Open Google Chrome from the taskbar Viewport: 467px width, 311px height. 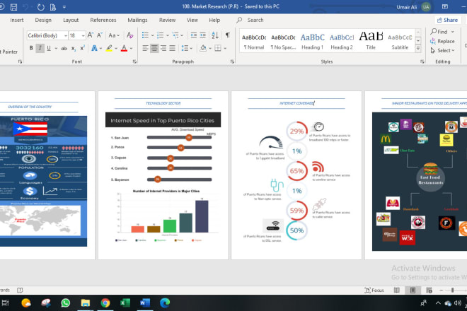pyautogui.click(x=105, y=303)
